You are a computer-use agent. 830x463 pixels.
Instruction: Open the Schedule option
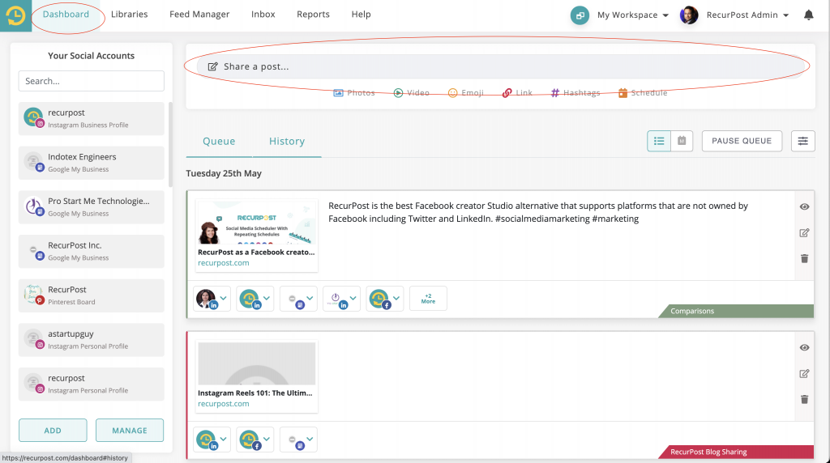click(x=643, y=93)
